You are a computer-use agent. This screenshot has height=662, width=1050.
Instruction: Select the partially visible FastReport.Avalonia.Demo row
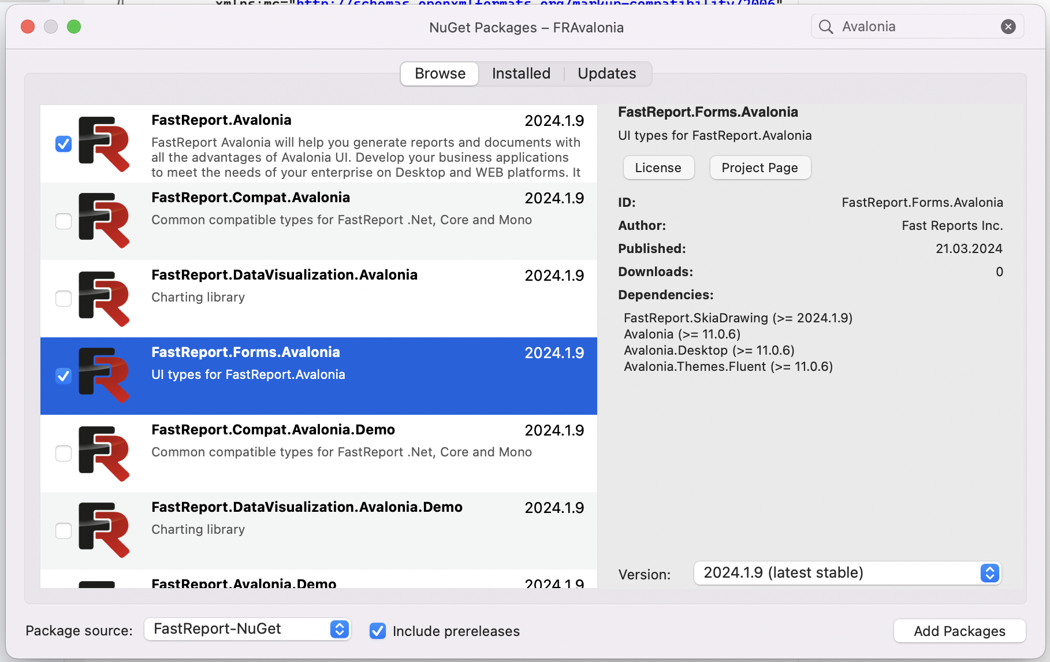pyautogui.click(x=319, y=579)
